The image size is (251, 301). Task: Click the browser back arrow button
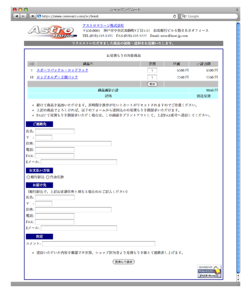(16, 16)
